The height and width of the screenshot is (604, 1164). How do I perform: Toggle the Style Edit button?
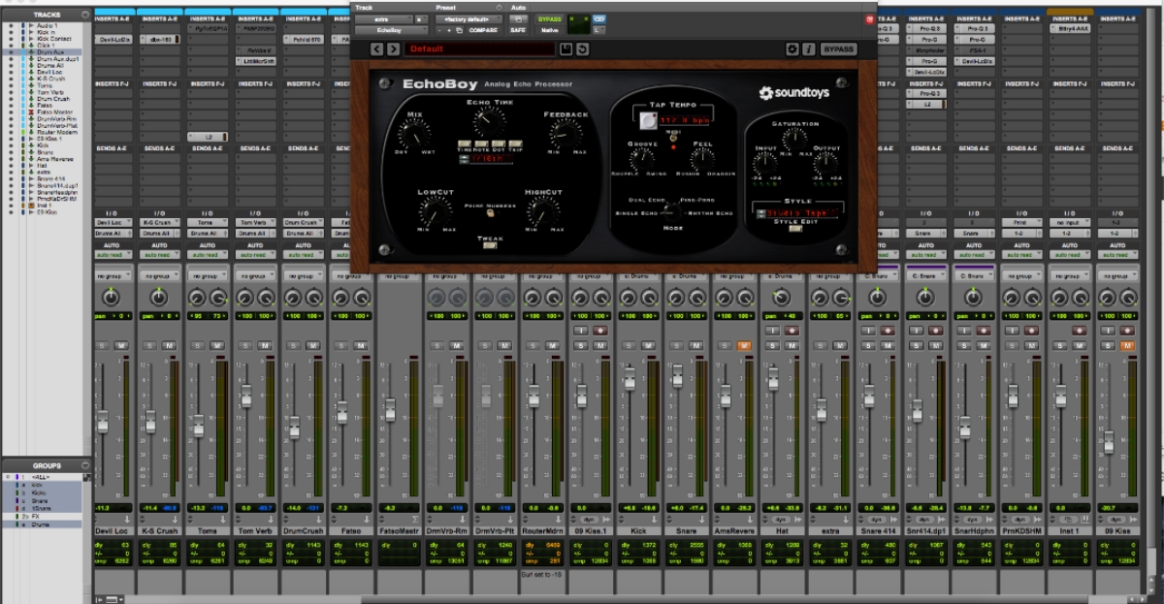[793, 228]
